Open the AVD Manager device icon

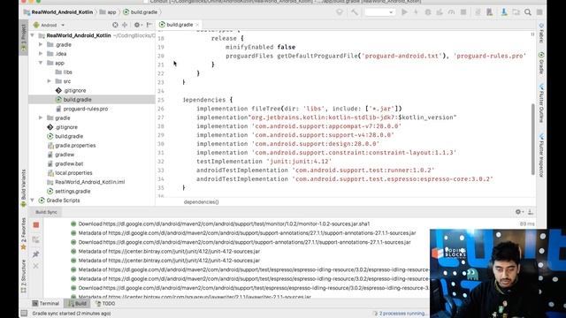coord(489,12)
